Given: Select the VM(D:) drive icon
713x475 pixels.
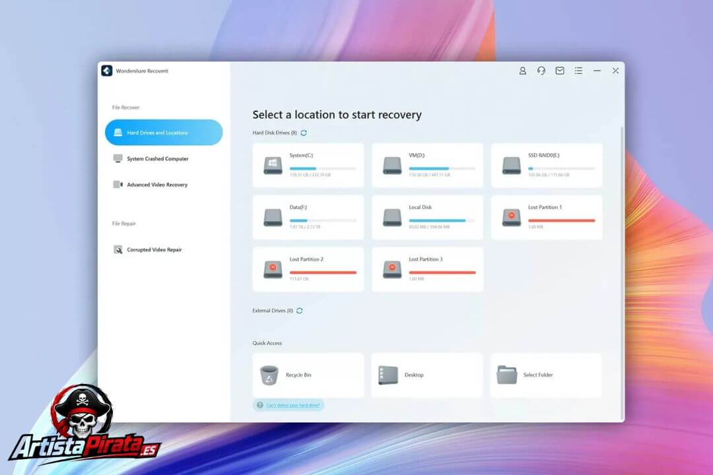Looking at the screenshot, I should pos(392,166).
